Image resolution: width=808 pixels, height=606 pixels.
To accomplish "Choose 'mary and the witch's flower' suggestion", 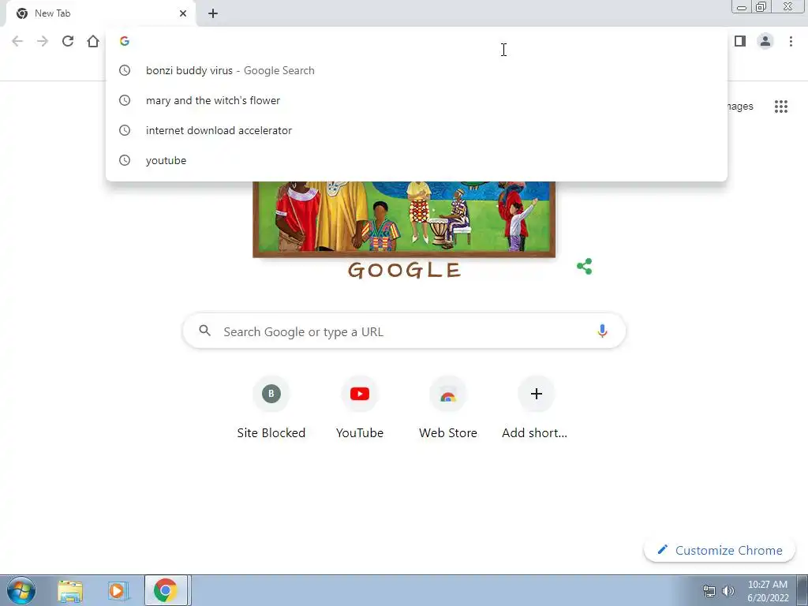I will tap(417, 100).
